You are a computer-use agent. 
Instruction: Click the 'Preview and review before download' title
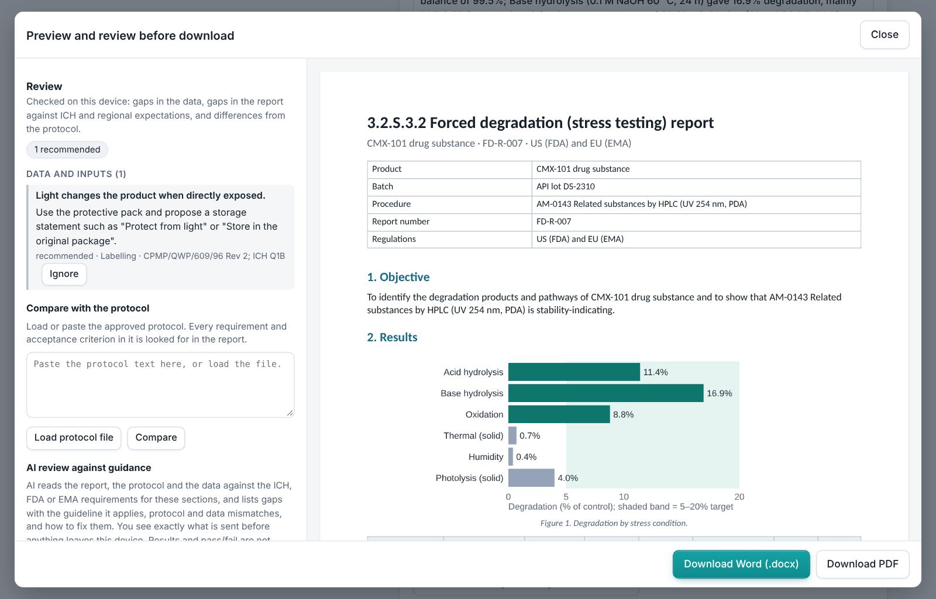tap(130, 36)
